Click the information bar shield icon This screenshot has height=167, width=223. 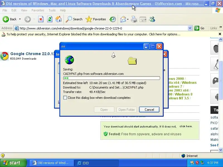point(3,34)
